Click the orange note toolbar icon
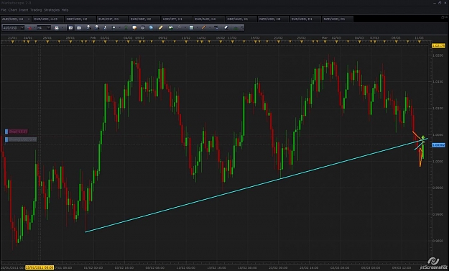Viewport: 449px width, 271px height. point(134,28)
